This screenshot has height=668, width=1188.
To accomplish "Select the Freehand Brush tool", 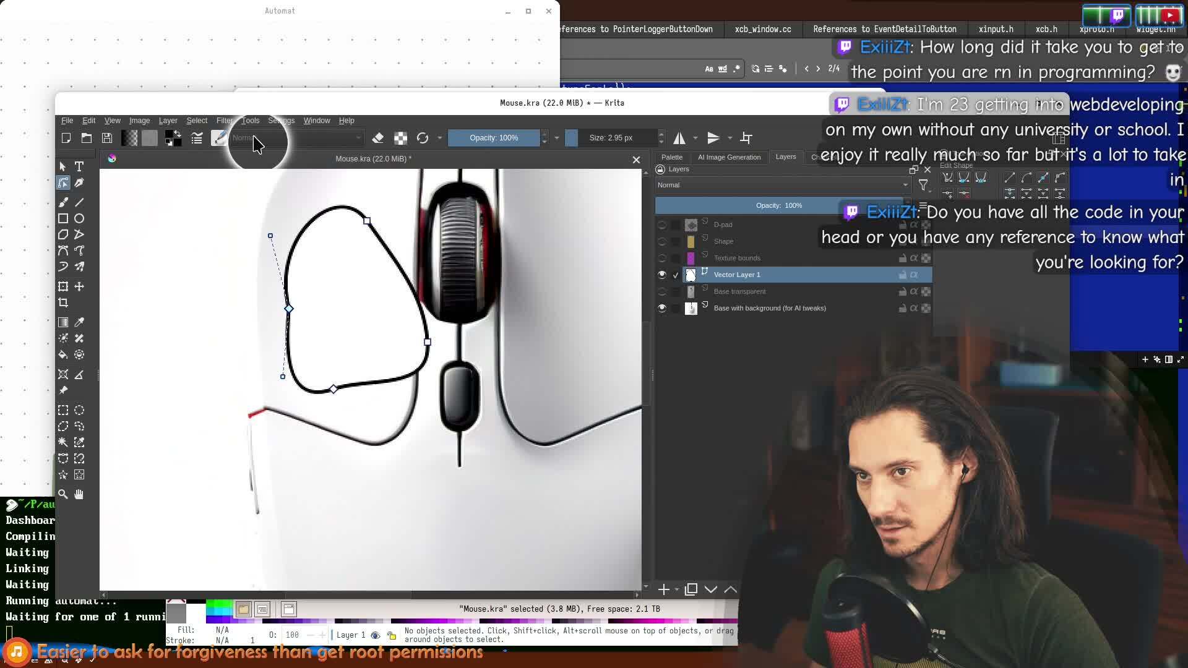I will [63, 202].
